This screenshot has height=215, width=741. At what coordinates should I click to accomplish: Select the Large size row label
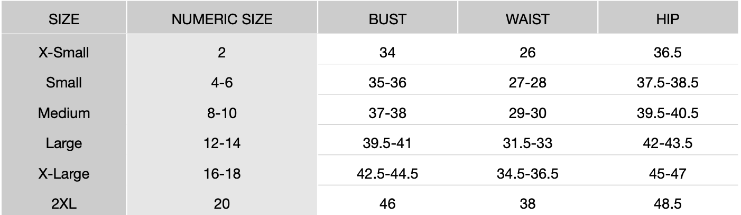tap(63, 143)
